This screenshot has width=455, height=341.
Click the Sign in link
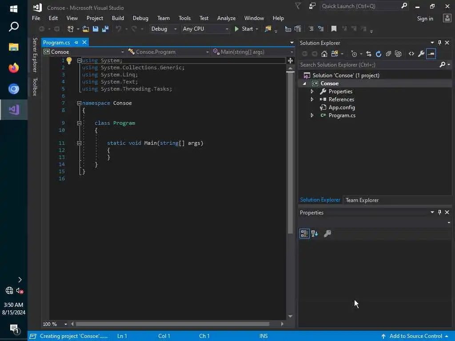pos(425,19)
